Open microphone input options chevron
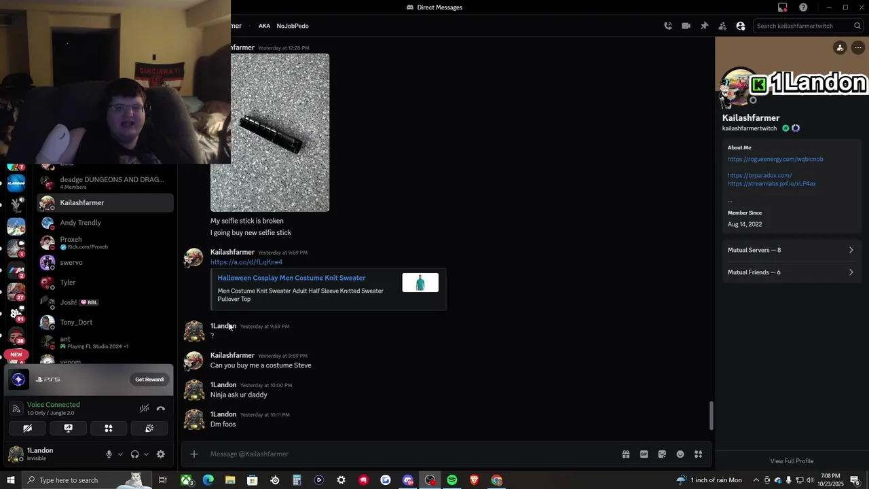 pyautogui.click(x=120, y=454)
